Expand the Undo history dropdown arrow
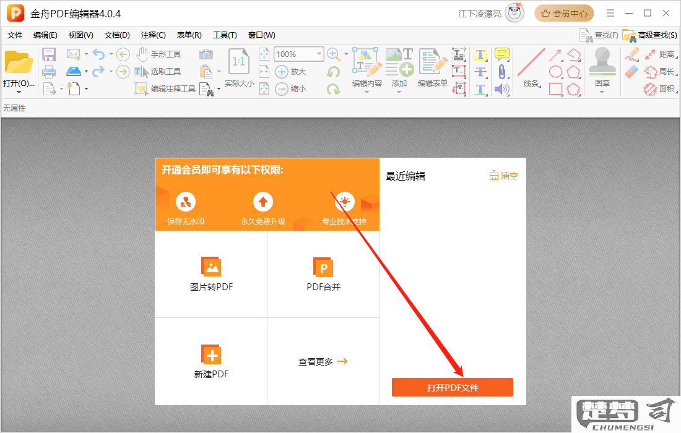 [111, 54]
